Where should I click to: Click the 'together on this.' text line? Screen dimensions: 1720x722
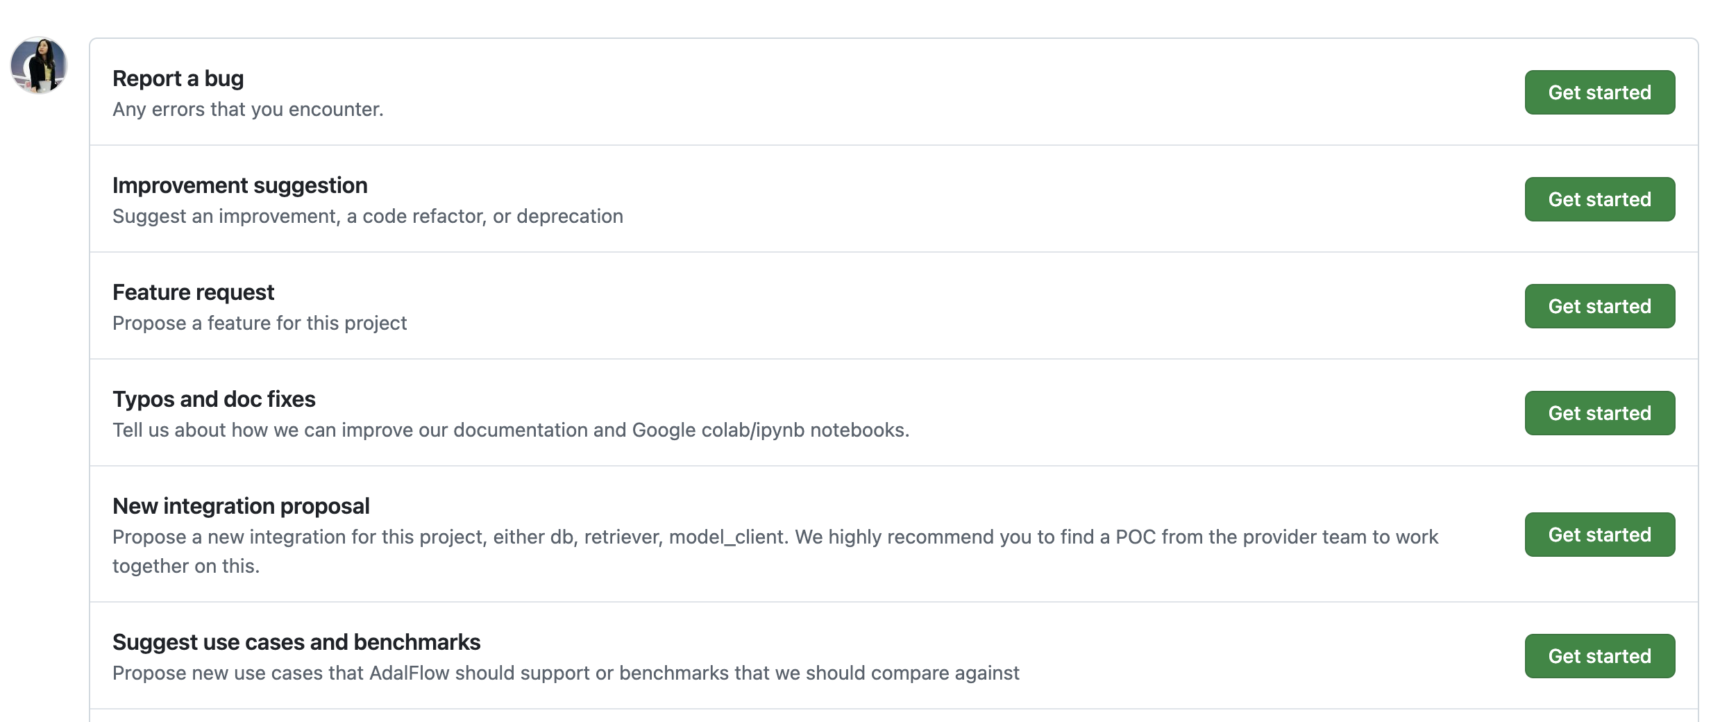point(186,566)
